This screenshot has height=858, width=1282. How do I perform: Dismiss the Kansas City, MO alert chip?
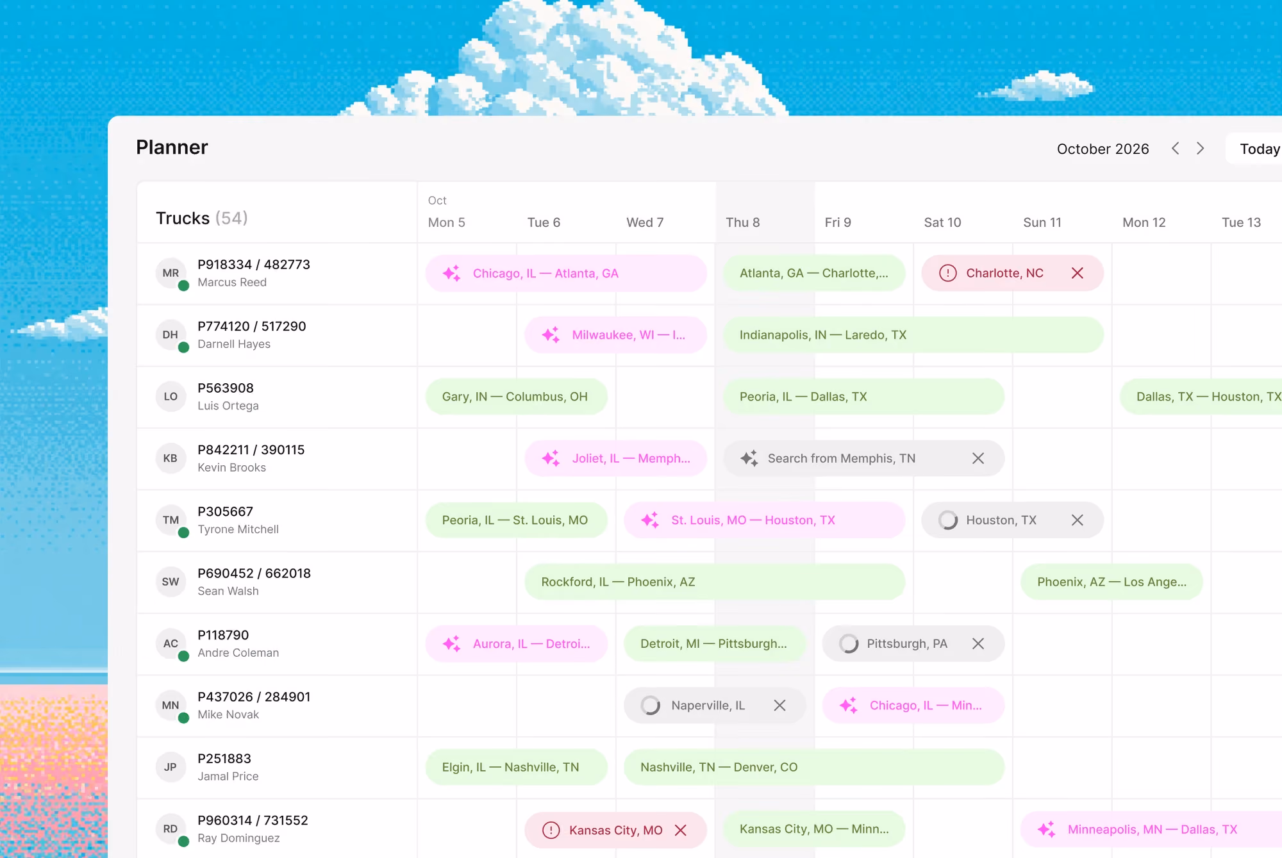point(680,830)
